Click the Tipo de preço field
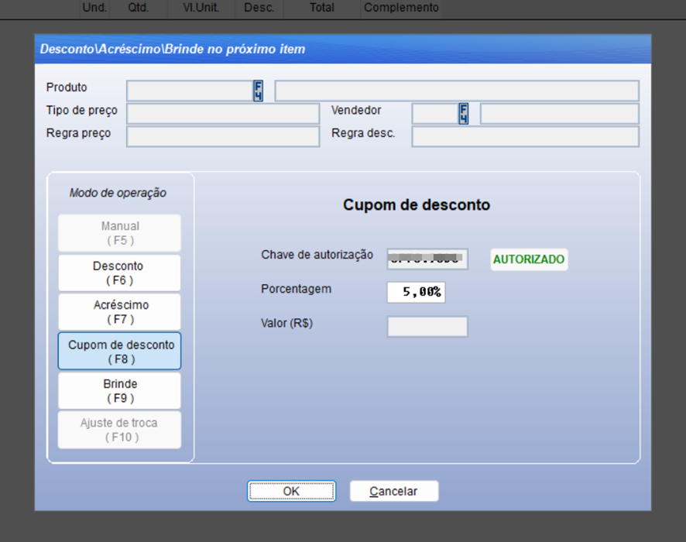Screen dimensions: 686x542 (x=222, y=113)
